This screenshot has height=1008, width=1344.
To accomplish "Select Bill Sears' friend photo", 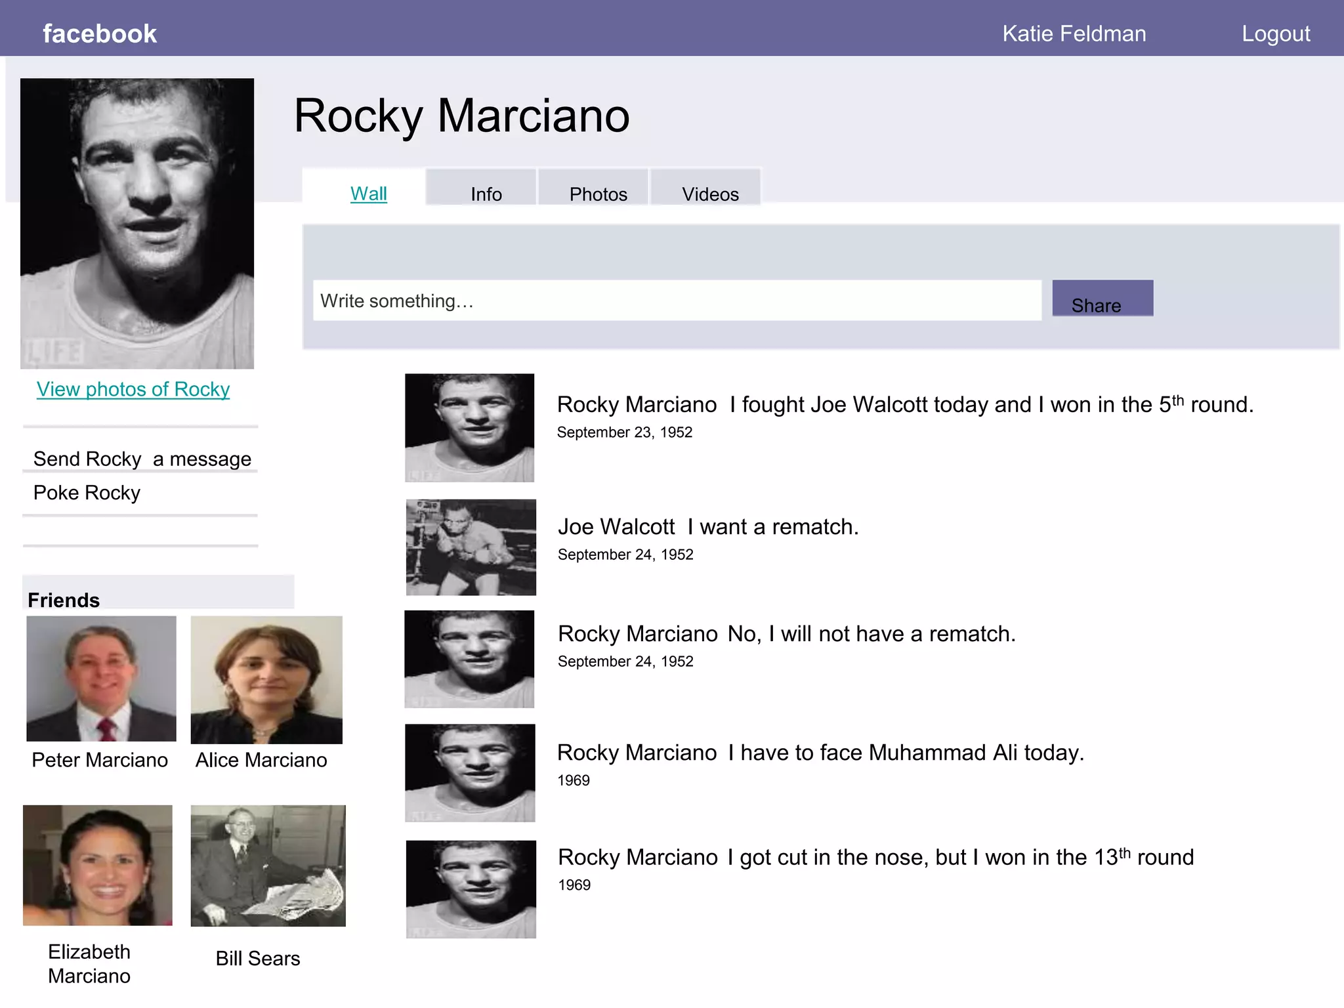I will [x=268, y=865].
